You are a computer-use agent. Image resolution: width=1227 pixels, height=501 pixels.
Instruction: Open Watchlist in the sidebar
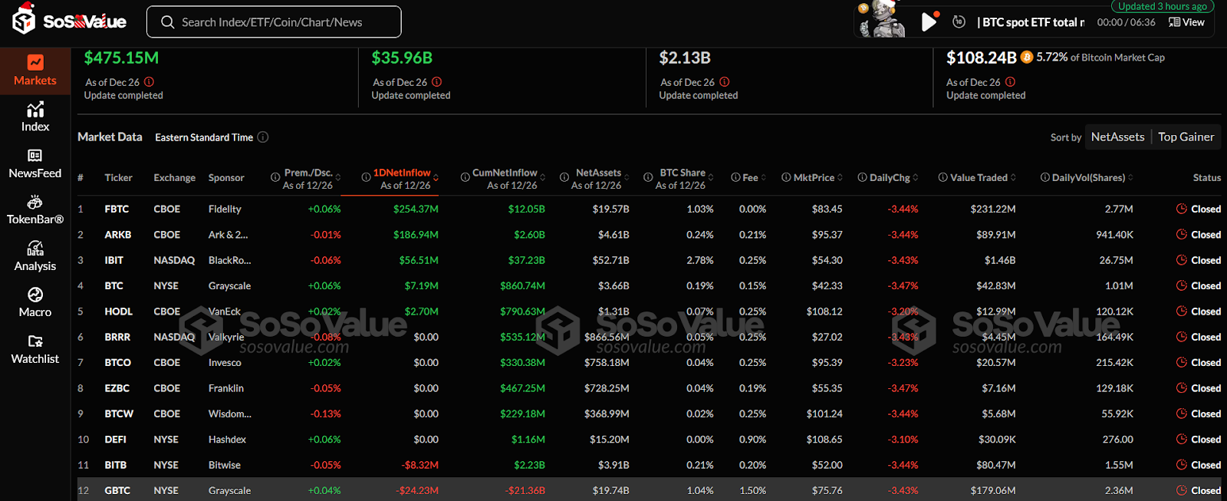pos(35,350)
